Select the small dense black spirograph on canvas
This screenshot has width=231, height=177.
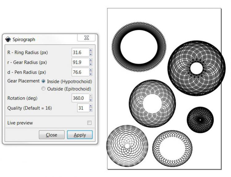pyautogui.click(x=200, y=119)
